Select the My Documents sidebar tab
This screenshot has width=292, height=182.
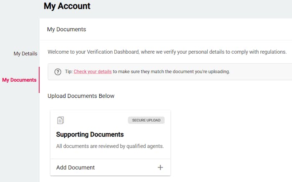19,80
